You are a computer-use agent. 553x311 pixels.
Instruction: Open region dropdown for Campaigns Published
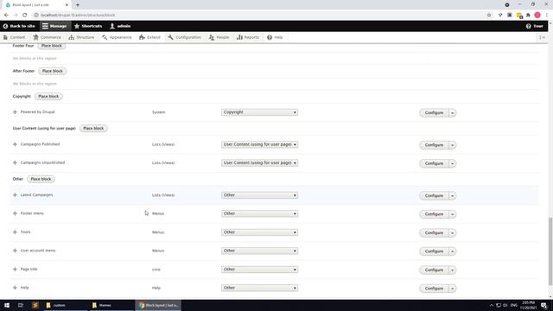(259, 144)
